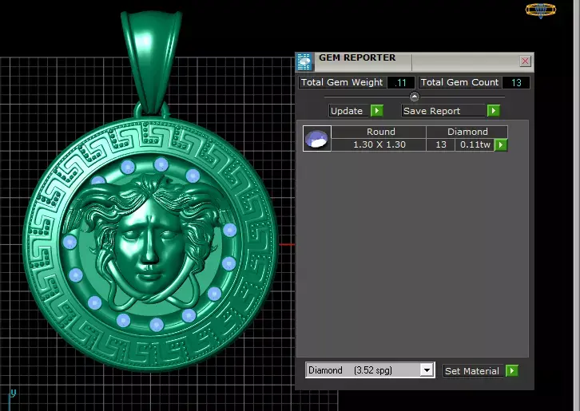Click the Total Gem Weight value .11
Image resolution: width=580 pixels, height=411 pixels.
click(x=400, y=82)
